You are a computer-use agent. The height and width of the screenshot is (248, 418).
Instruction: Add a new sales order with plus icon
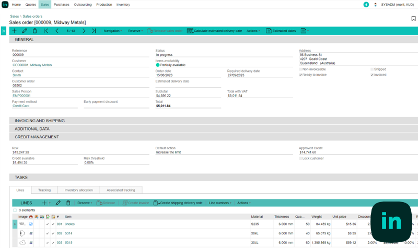(15, 31)
